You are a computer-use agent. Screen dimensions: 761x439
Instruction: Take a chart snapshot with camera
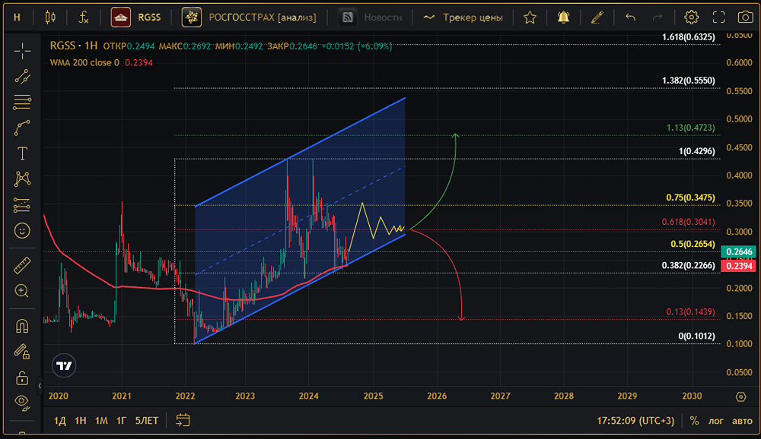(746, 17)
